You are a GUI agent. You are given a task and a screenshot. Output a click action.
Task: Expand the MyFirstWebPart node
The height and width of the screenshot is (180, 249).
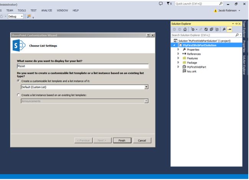[178, 67]
